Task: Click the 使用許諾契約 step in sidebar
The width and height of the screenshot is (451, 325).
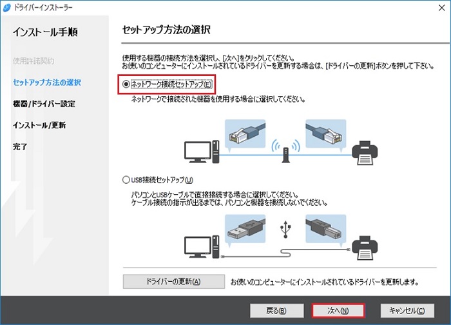Action: 34,61
